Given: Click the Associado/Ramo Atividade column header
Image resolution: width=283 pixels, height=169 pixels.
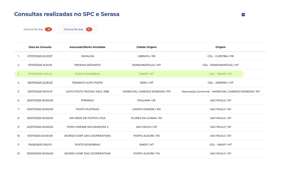Looking at the screenshot, I should click(87, 47).
